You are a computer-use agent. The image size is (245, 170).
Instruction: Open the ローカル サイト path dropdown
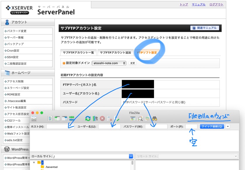131,156
